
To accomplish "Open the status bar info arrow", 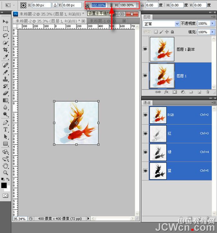I will pos(88,219).
